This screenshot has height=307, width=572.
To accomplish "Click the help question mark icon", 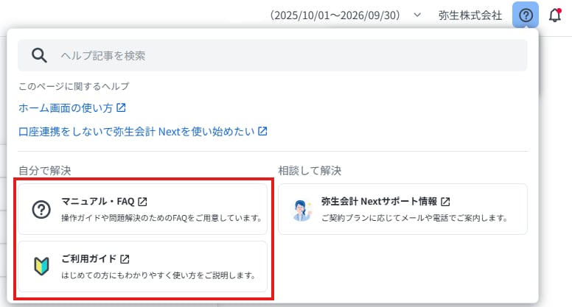I will pyautogui.click(x=526, y=15).
